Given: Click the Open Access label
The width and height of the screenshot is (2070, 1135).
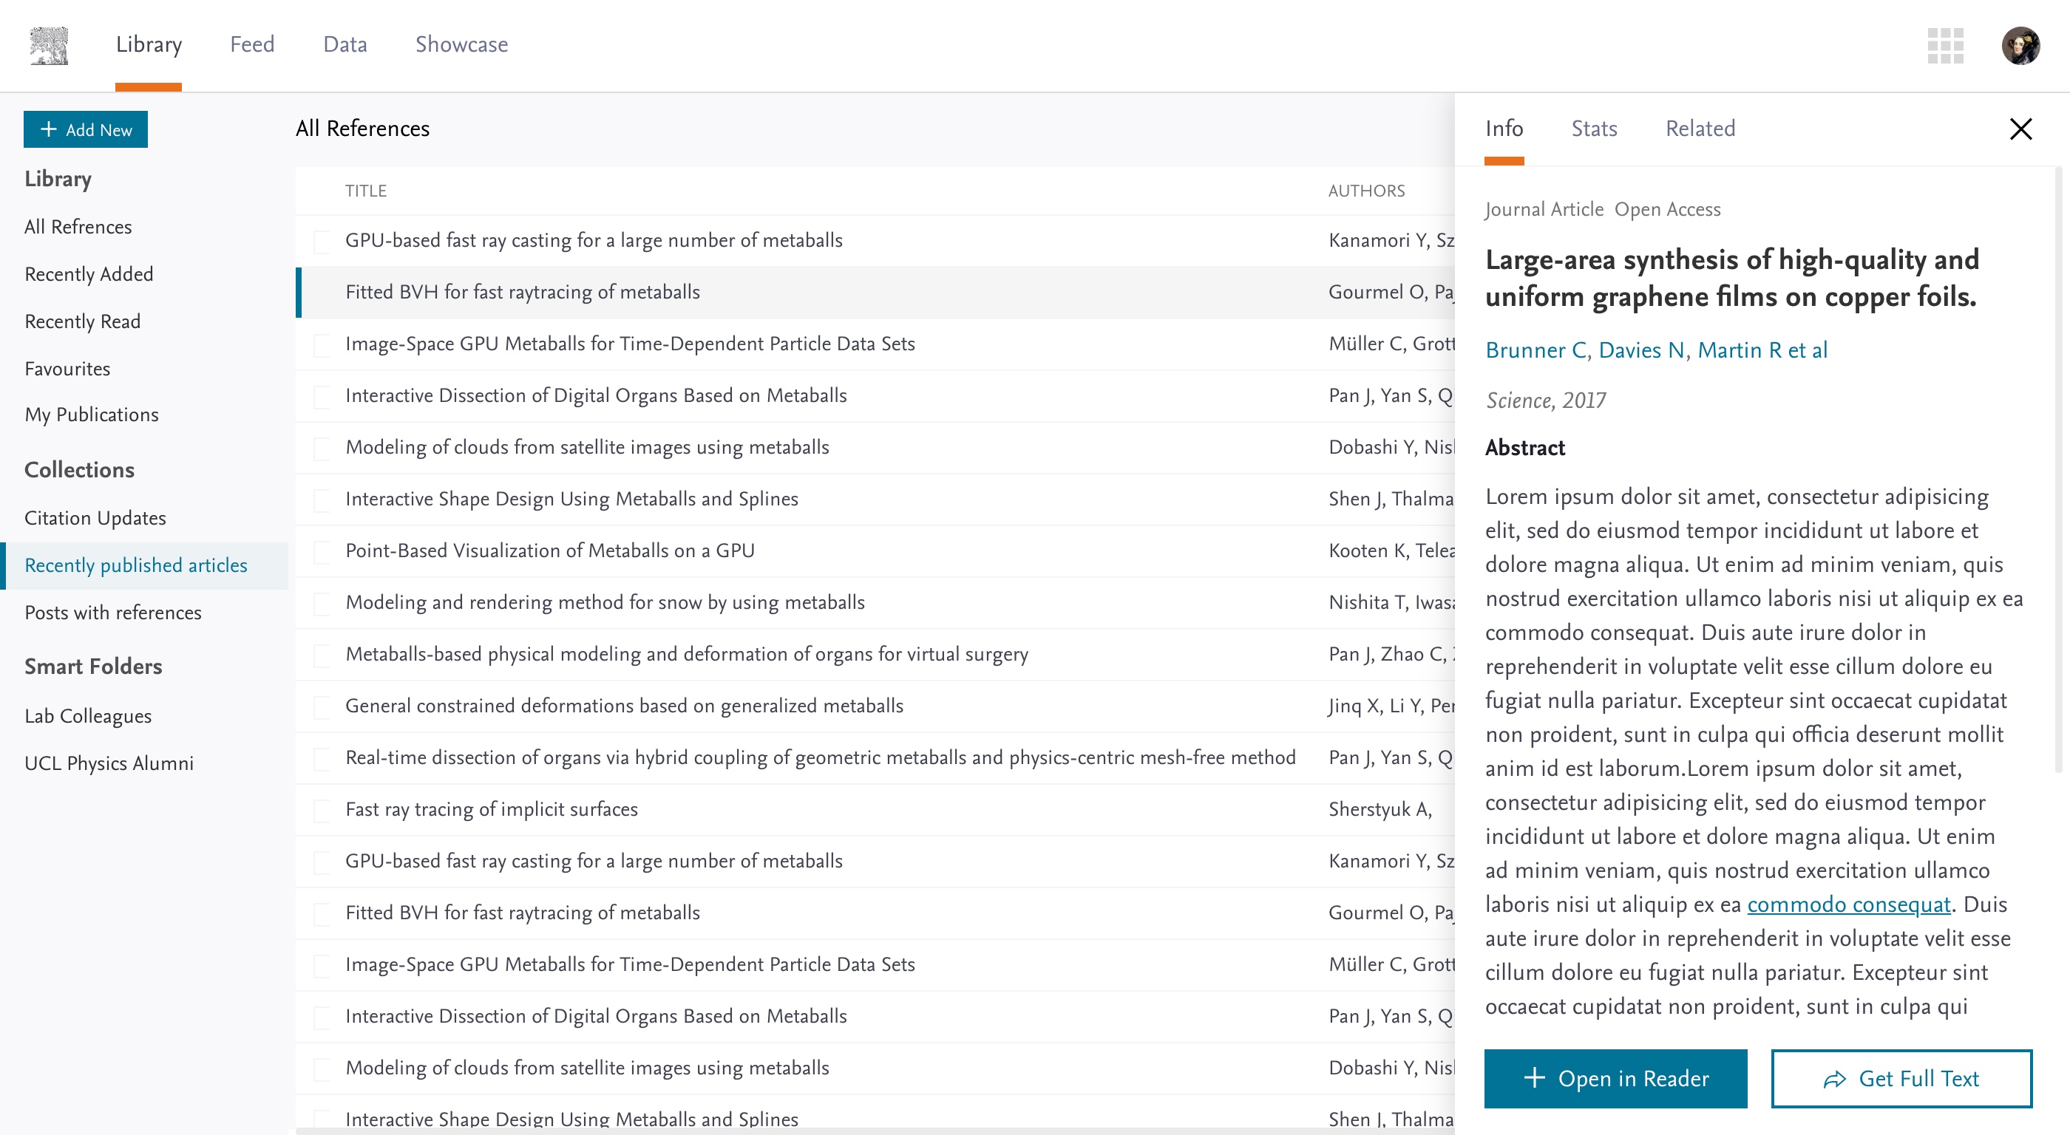Looking at the screenshot, I should coord(1667,210).
